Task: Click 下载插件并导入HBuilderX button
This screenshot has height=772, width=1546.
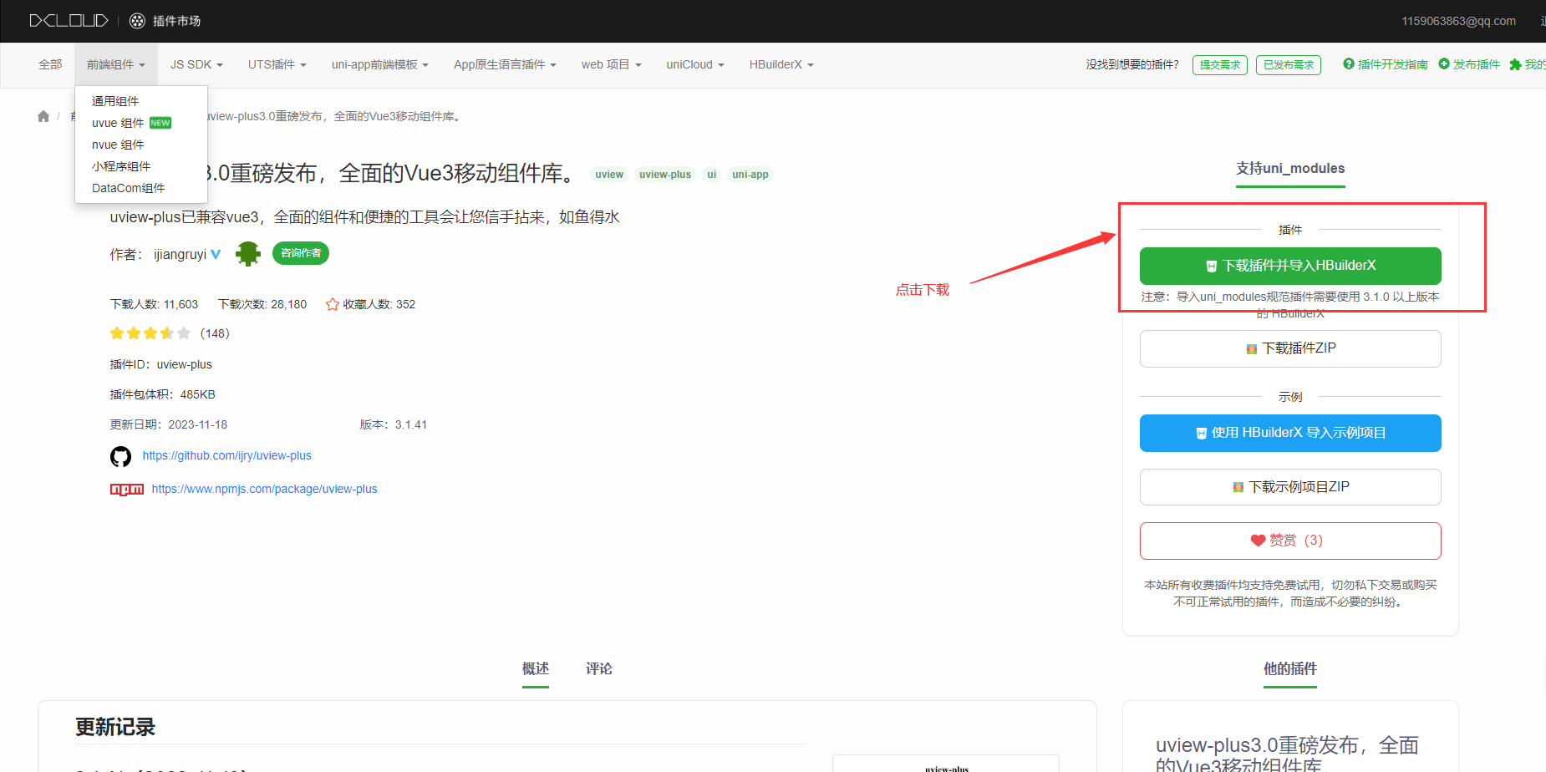Action: click(x=1290, y=266)
